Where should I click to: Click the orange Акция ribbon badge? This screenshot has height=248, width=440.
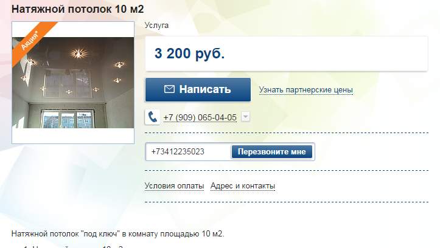[33, 42]
